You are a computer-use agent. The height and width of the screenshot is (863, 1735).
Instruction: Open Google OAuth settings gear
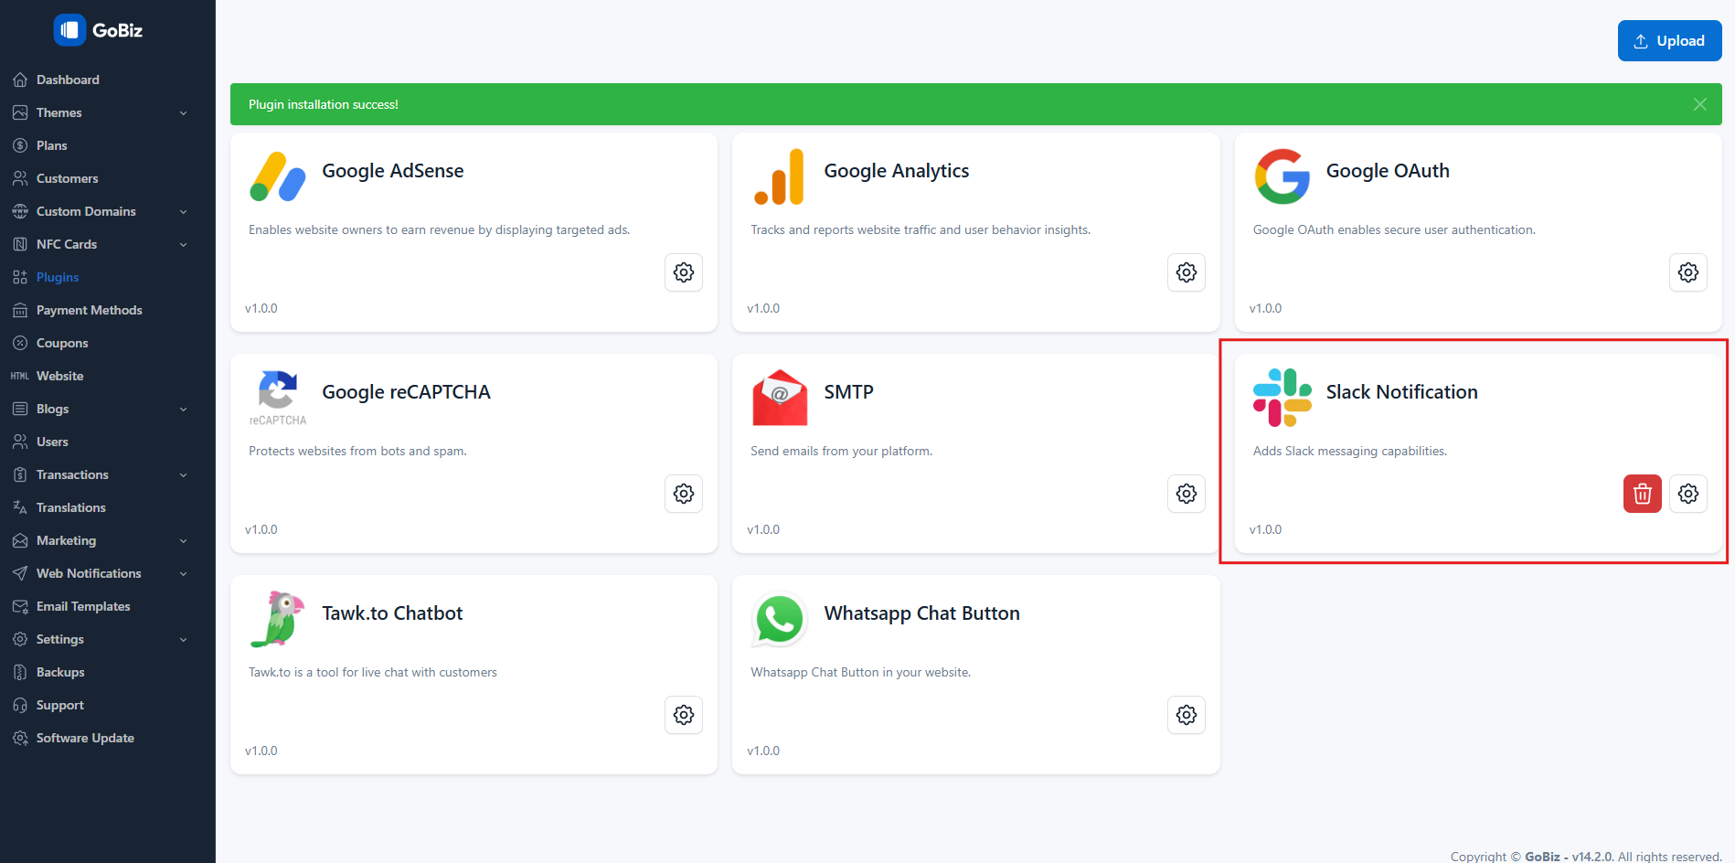[1687, 272]
